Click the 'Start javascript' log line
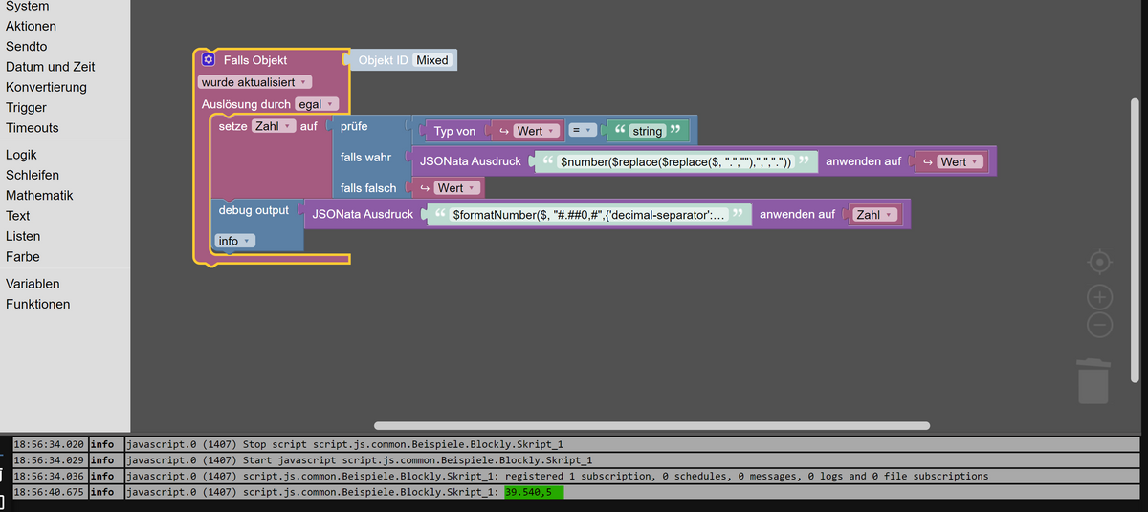This screenshot has width=1148, height=512. [631, 460]
